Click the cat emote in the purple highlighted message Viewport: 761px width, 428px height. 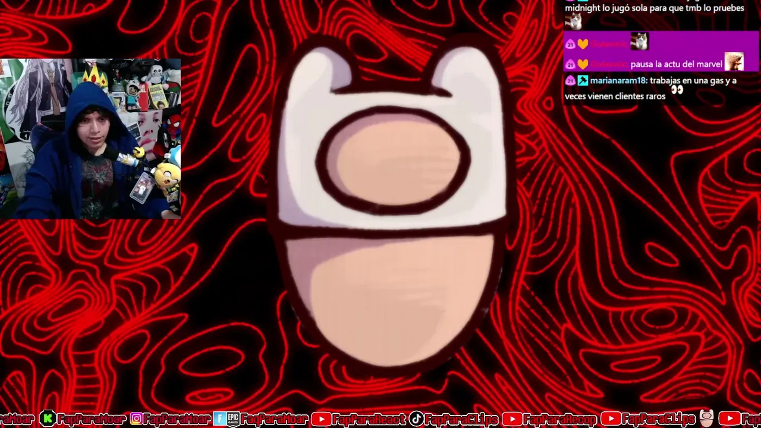(639, 42)
